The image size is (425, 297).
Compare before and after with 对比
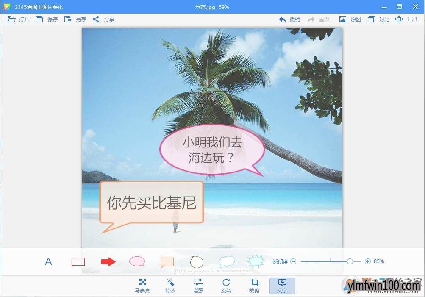click(x=379, y=19)
